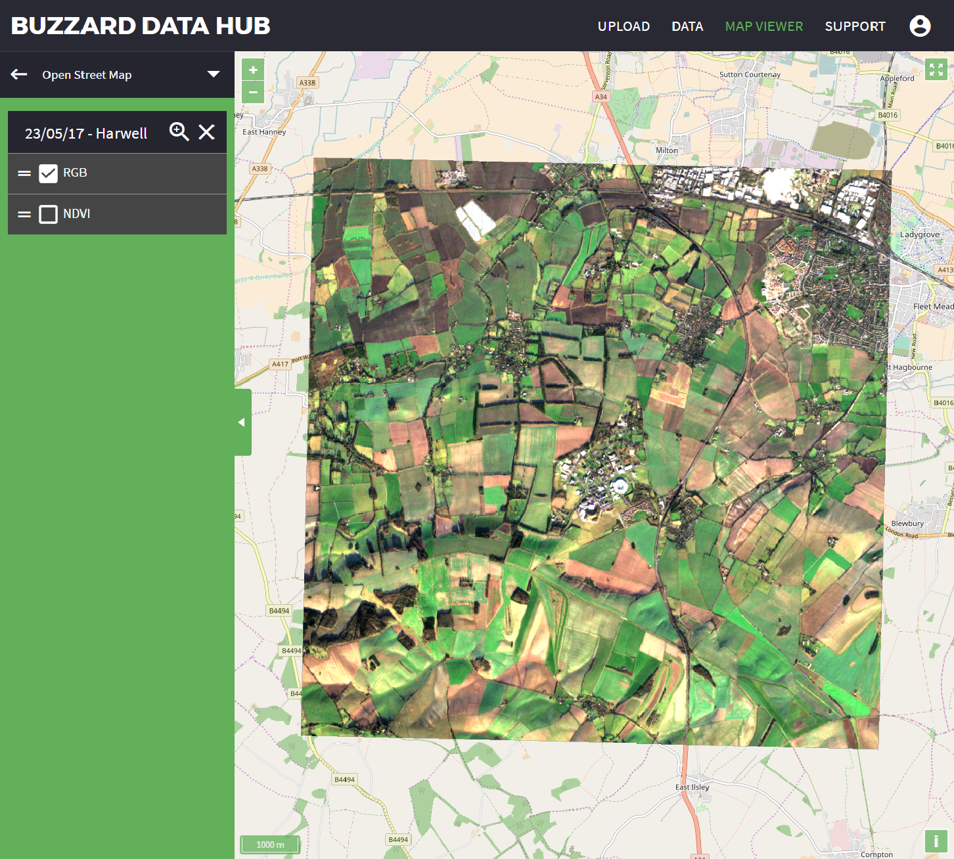954x859 pixels.
Task: Collapse the sidebar panel
Action: pos(242,422)
